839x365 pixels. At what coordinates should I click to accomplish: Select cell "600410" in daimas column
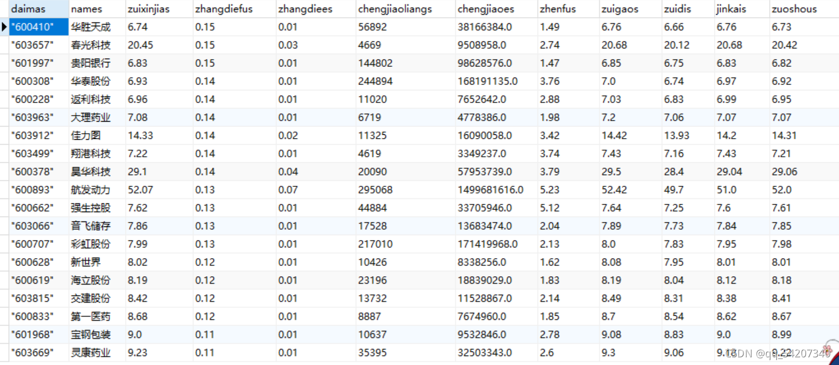39,27
